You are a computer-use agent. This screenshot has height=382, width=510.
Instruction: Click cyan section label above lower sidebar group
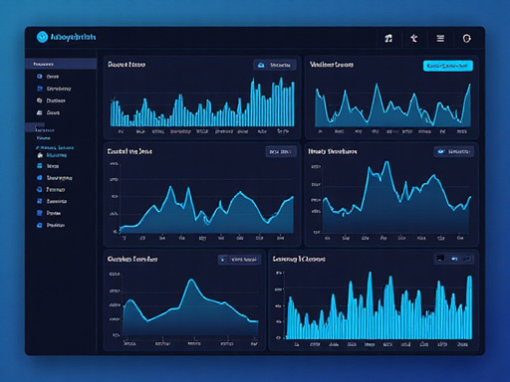pyautogui.click(x=55, y=147)
